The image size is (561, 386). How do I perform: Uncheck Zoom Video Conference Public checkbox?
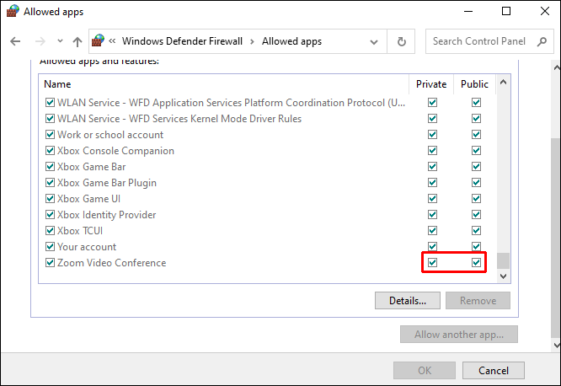(x=476, y=263)
